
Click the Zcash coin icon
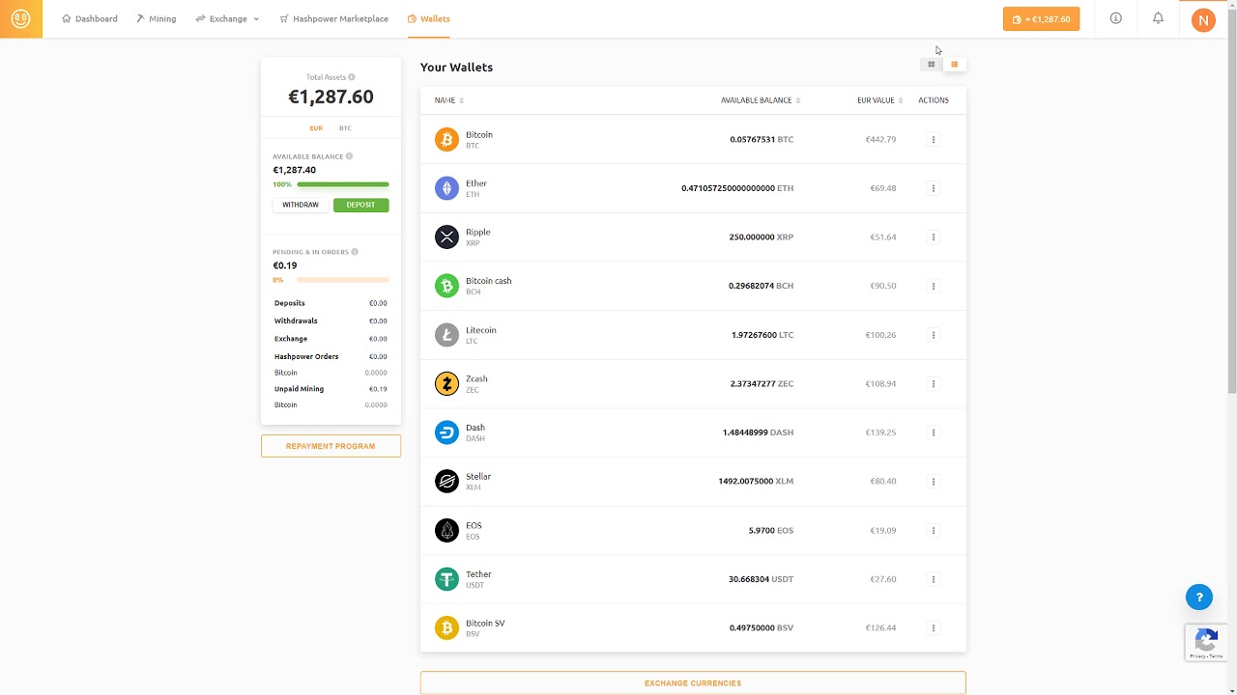point(446,383)
